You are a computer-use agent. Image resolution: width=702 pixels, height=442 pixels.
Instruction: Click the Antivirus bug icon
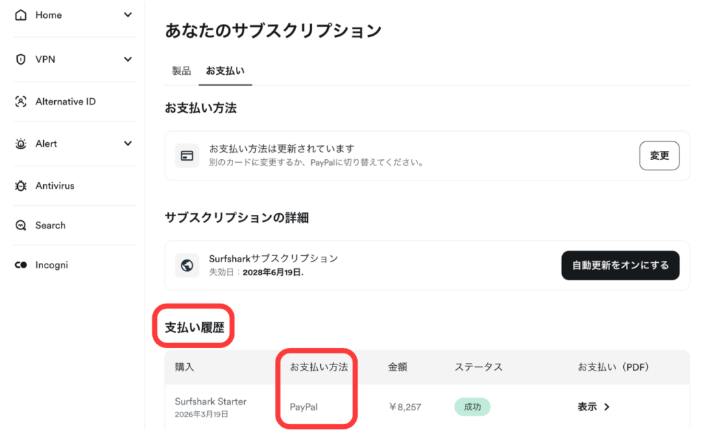click(x=21, y=186)
